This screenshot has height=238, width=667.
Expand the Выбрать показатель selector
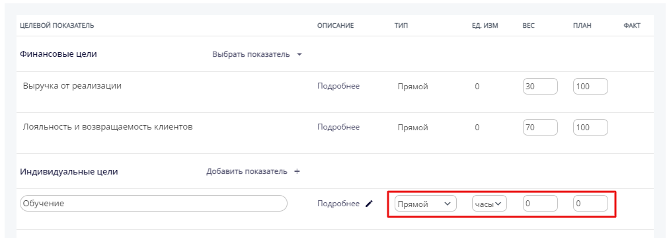pyautogui.click(x=257, y=54)
